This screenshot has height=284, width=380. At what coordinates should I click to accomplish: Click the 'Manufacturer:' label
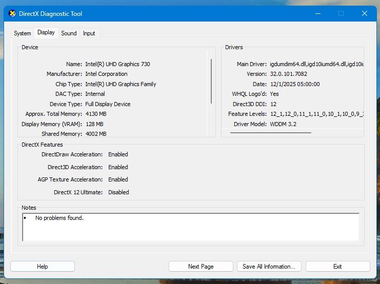[x=64, y=74]
